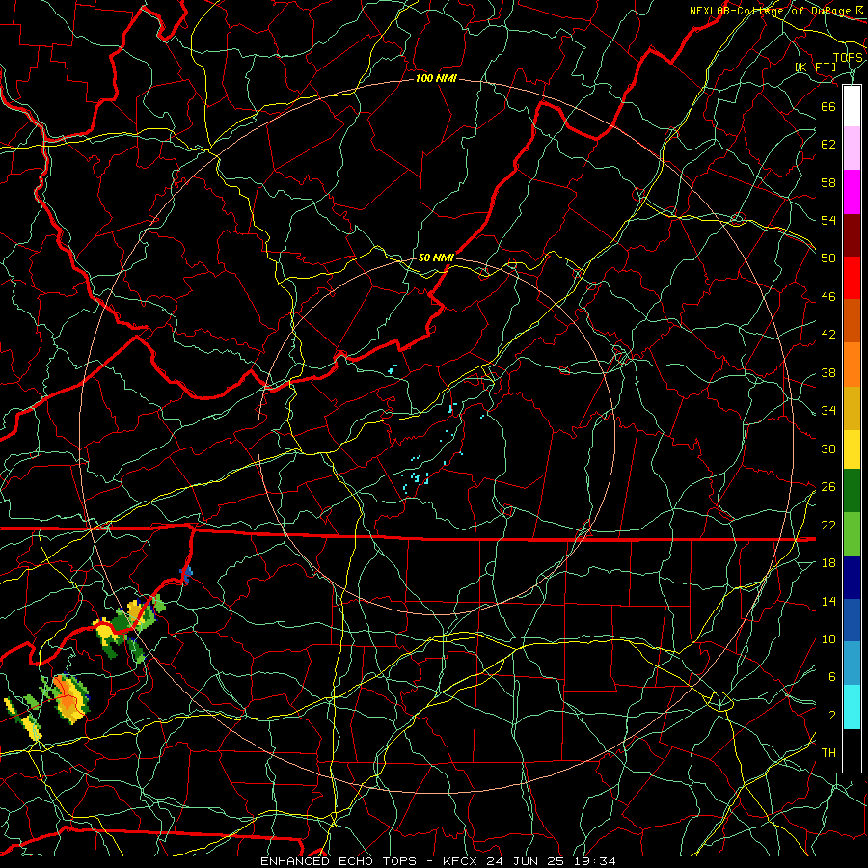Click the dark red 50-54 kft legend swatch
The image size is (868, 868).
click(x=852, y=235)
